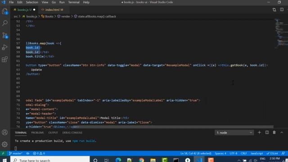This screenshot has width=288, height=162.
Task: Open Task View on the taskbar
Action: coord(107,160)
